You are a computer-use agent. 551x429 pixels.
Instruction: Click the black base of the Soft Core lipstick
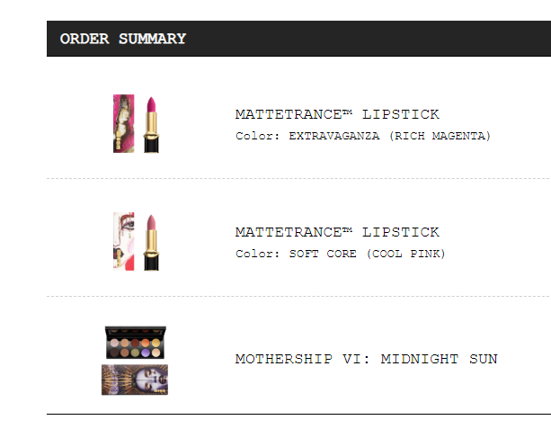click(x=151, y=263)
